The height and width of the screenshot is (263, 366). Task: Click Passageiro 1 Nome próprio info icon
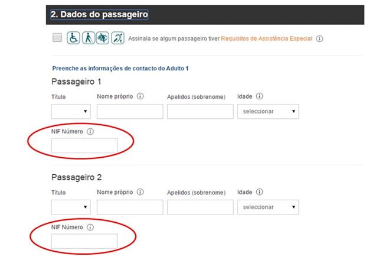(x=140, y=96)
